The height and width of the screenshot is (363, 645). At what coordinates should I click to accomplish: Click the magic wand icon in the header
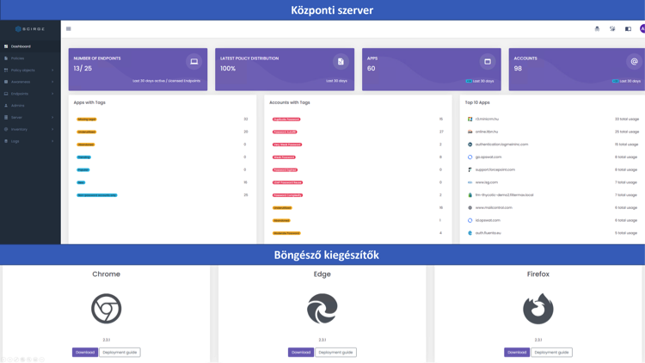(612, 28)
